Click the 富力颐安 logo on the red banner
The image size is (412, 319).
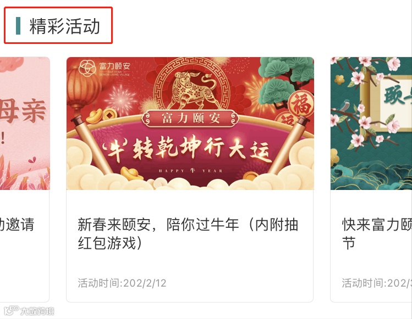coord(105,68)
